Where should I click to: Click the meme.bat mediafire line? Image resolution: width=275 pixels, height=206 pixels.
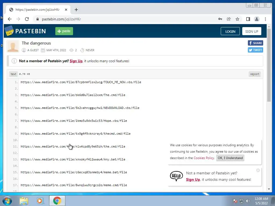(74, 172)
